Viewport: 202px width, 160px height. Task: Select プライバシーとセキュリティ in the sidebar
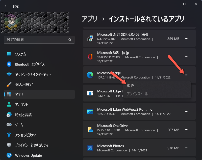39,145
